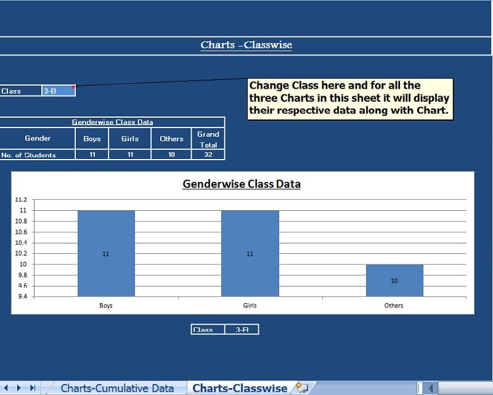Switch to the Charts-Cumulative Data tab
Screen dimensions: 493x395
tap(116, 388)
